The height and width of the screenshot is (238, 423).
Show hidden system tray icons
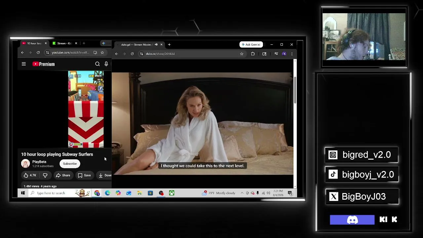[x=242, y=193]
